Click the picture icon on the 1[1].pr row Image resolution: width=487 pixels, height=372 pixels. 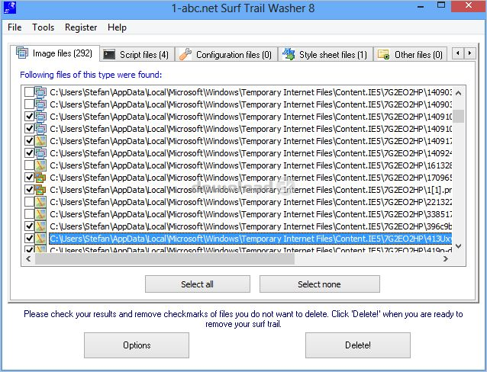40,190
